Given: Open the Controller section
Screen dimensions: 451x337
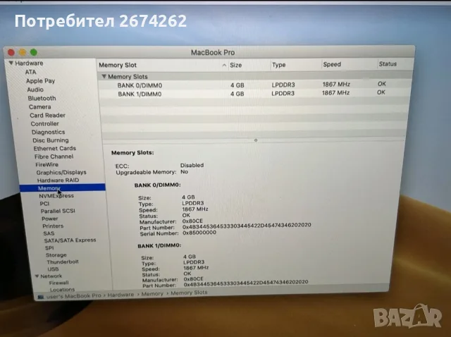Looking at the screenshot, I should point(44,123).
